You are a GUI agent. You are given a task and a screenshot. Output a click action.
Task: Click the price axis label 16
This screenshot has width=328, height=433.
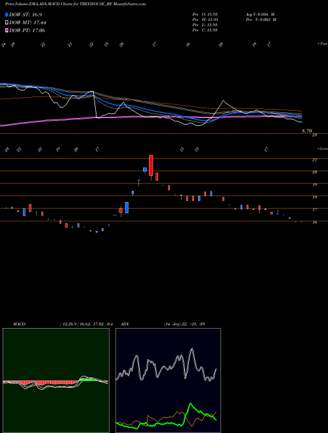[x=314, y=222]
